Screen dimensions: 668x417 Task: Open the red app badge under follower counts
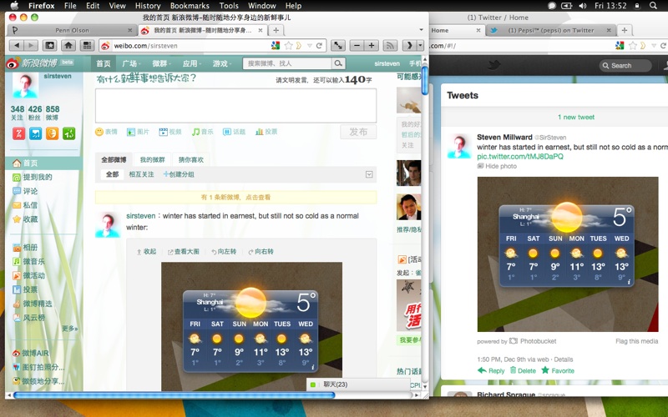[x=18, y=133]
